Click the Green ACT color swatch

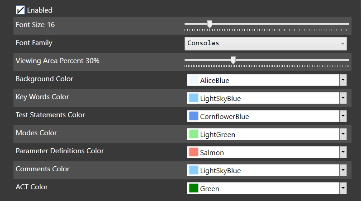tap(194, 188)
